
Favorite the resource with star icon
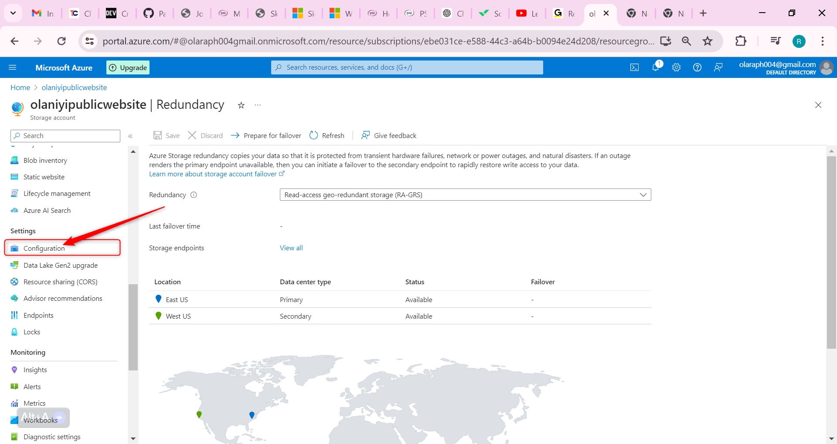pos(241,105)
